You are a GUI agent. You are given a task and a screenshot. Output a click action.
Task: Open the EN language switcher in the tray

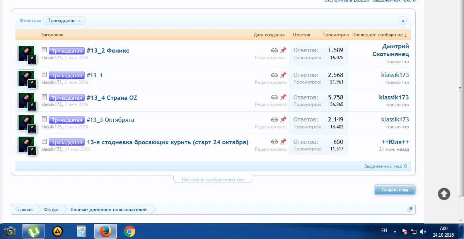pyautogui.click(x=384, y=230)
